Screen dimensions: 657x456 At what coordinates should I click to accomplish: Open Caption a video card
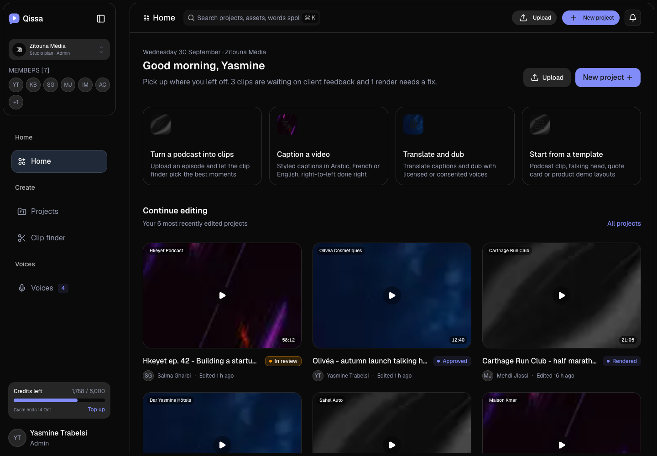coord(328,146)
